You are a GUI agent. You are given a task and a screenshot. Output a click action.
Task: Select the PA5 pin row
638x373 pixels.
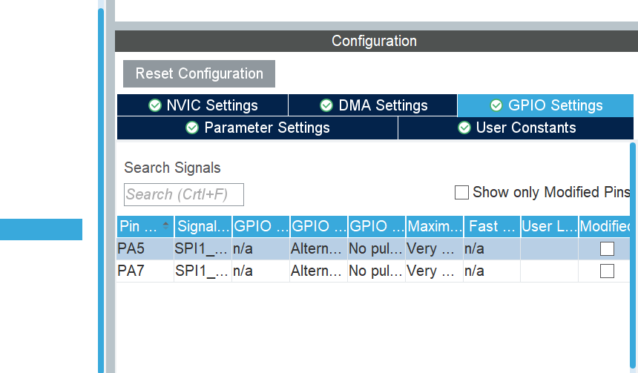[373, 249]
